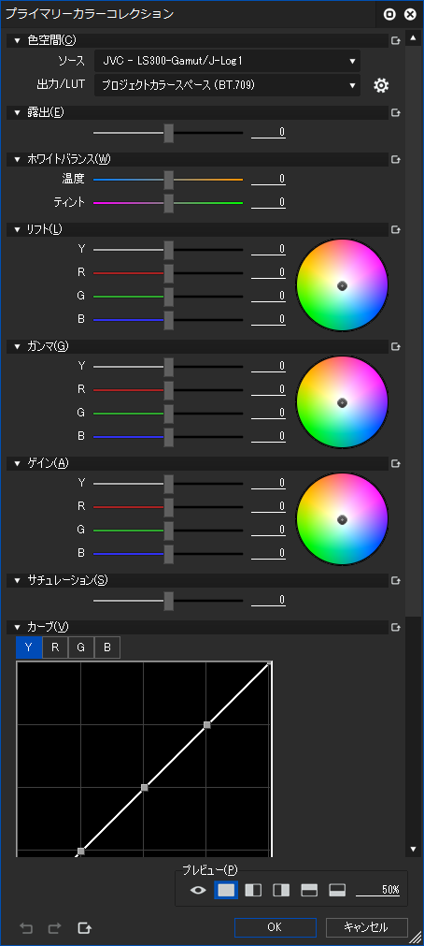Switch to the R curve tab
Screen dimensions: 424x946
(55, 648)
